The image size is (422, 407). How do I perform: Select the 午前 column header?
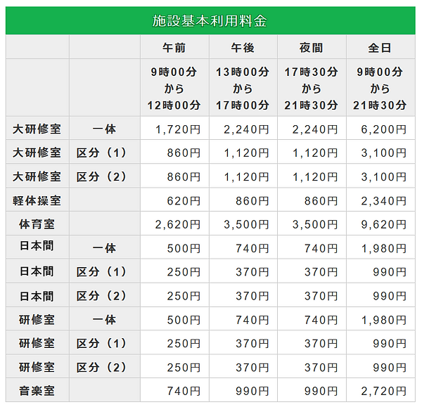[x=174, y=48]
